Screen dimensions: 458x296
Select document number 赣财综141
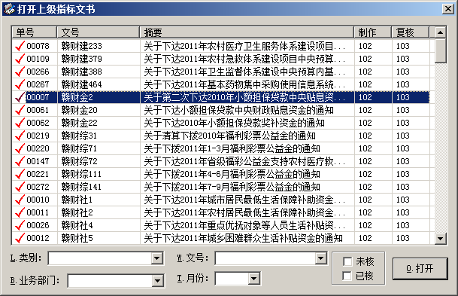tap(81, 188)
